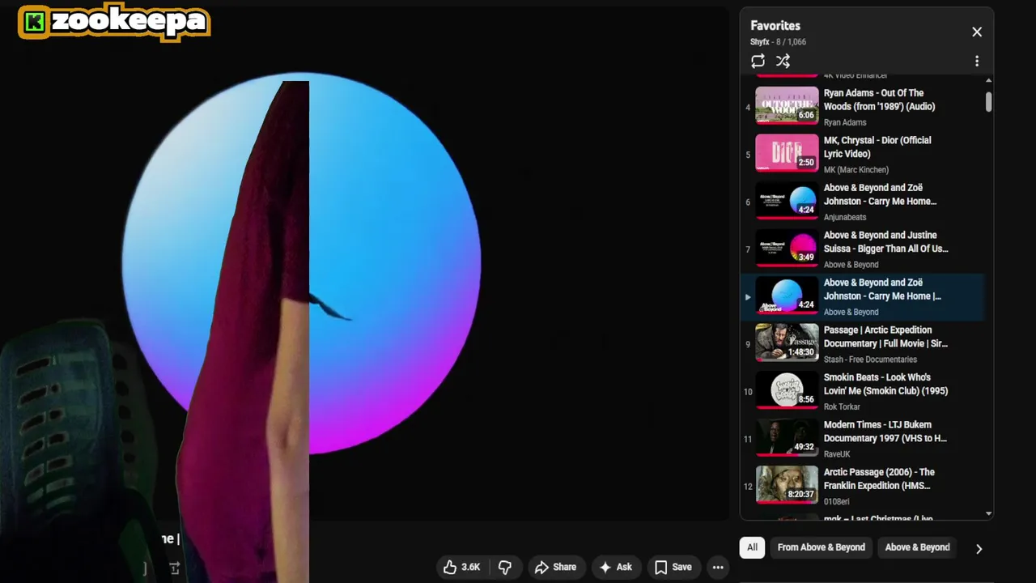Screen dimensions: 1036x583
Task: Open Bigger Than All Of Us thumbnail
Action: 787,248
